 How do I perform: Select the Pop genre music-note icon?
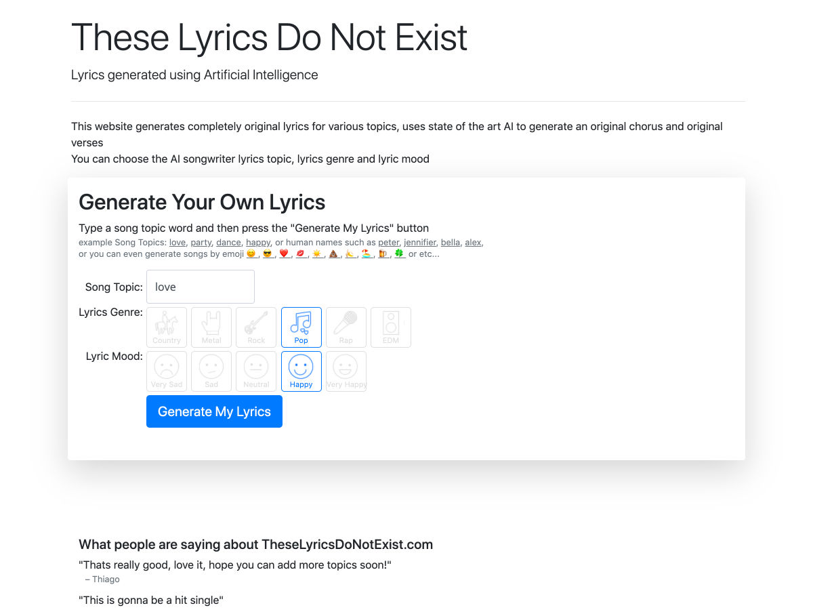tap(301, 327)
